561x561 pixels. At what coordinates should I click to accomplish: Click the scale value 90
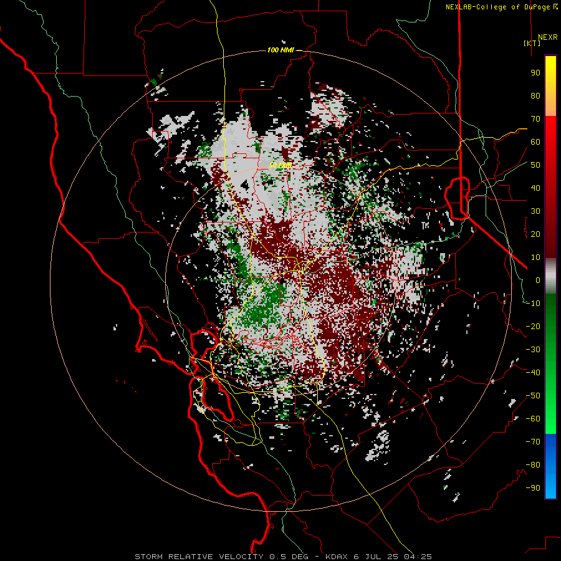pyautogui.click(x=535, y=73)
